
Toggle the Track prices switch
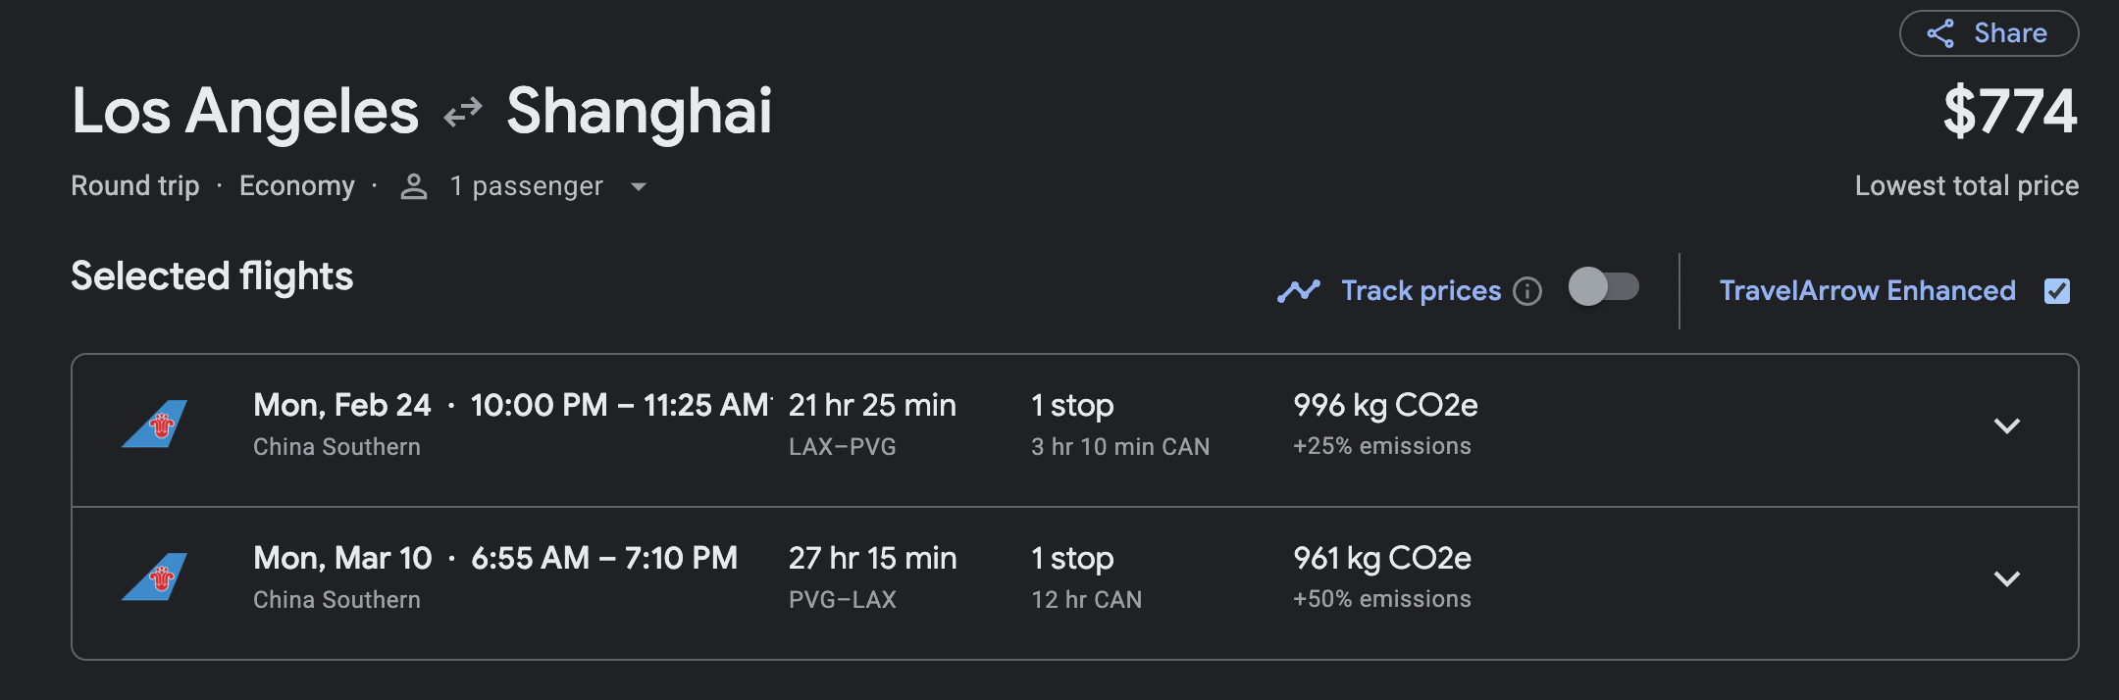point(1604,287)
